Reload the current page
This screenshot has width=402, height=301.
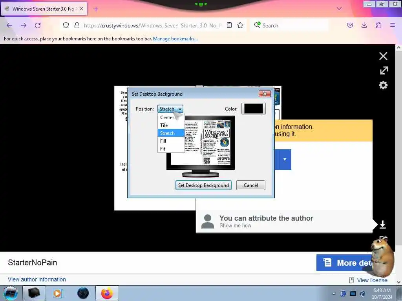coord(38,25)
